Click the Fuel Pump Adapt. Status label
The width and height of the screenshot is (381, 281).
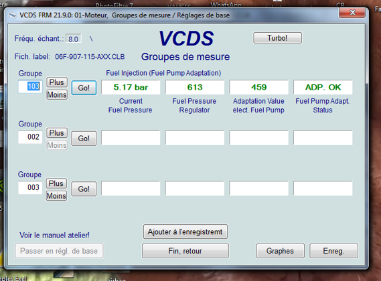323,106
